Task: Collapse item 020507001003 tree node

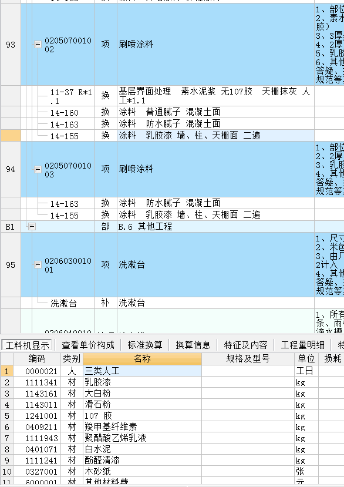Action: [x=38, y=169]
